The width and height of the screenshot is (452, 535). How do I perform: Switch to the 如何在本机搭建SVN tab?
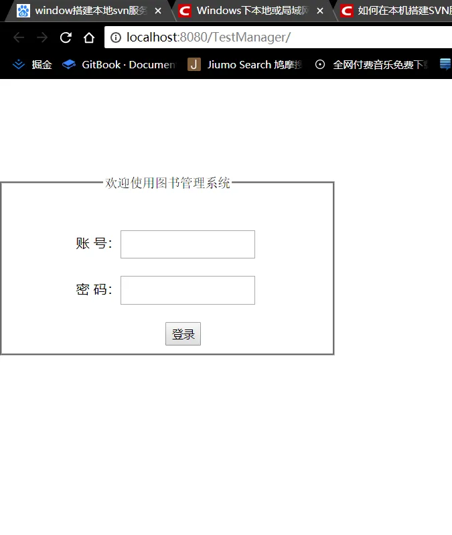pyautogui.click(x=394, y=11)
